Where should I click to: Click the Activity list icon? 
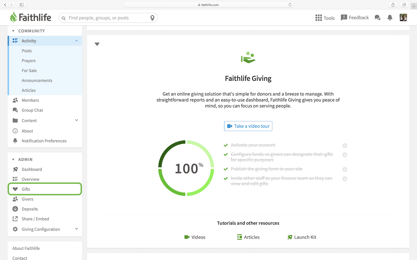point(15,41)
